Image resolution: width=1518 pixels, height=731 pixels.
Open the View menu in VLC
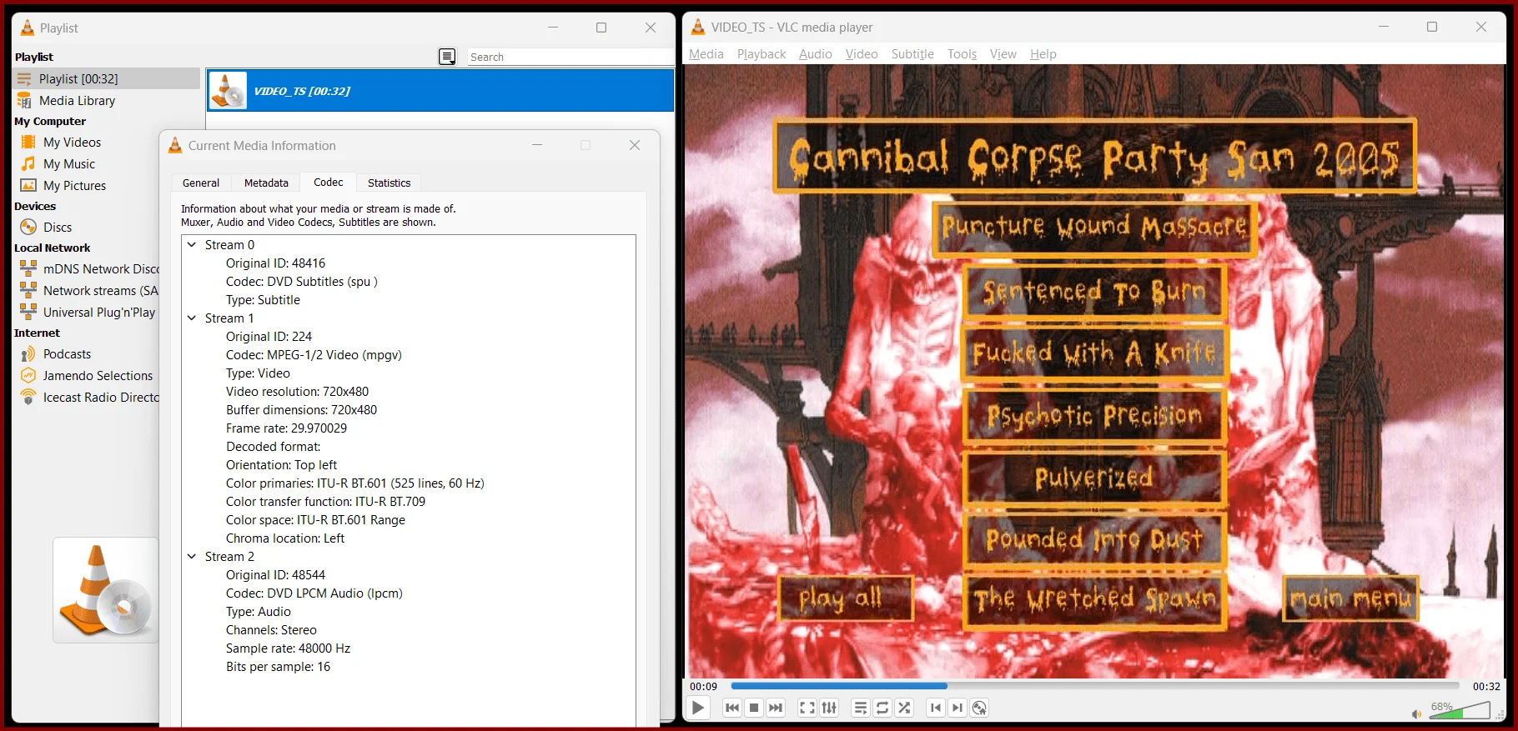(1003, 54)
